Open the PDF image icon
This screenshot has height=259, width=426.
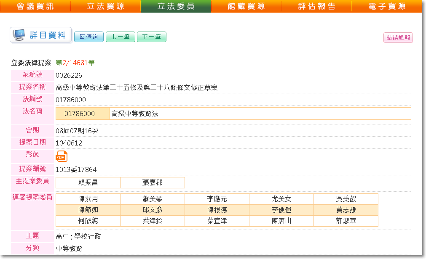(62, 156)
